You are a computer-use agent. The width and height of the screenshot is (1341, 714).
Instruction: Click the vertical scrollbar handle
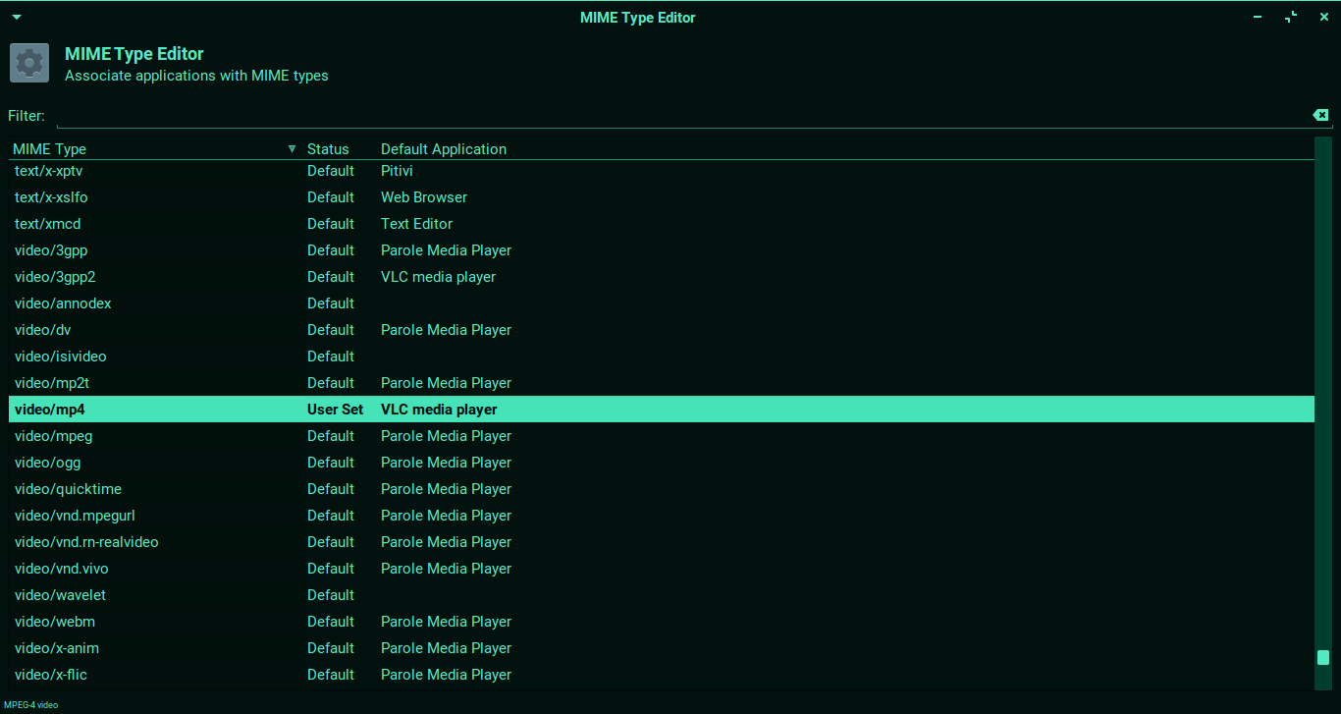pos(1322,657)
